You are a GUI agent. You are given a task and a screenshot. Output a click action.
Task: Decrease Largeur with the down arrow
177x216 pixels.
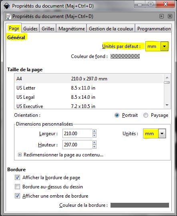click(x=95, y=136)
